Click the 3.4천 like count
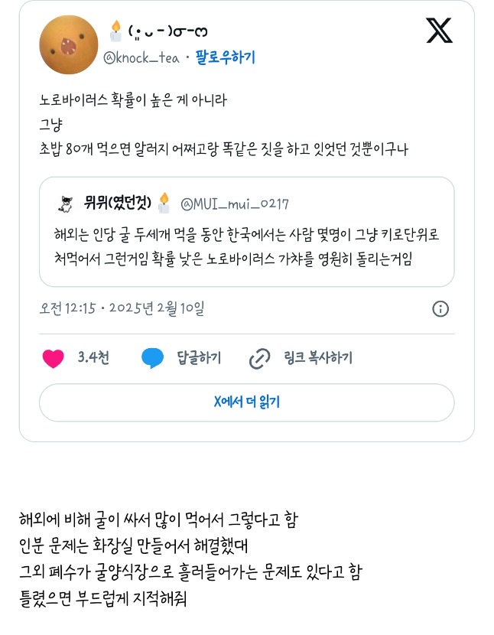This screenshot has width=494, height=635. [93, 358]
